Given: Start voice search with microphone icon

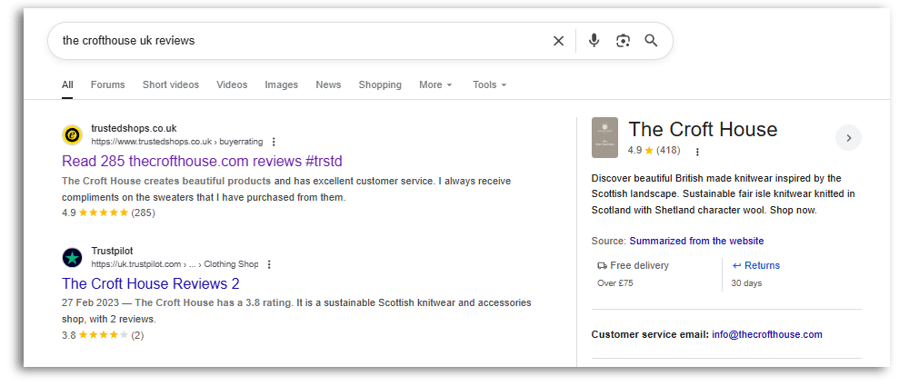Looking at the screenshot, I should pyautogui.click(x=594, y=41).
